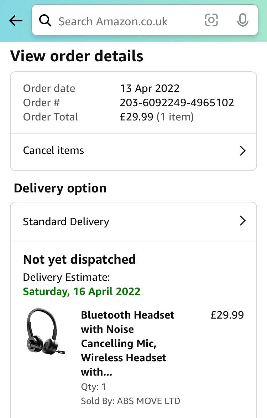Open the camera scan search icon
This screenshot has height=418, width=267.
coord(211,20)
